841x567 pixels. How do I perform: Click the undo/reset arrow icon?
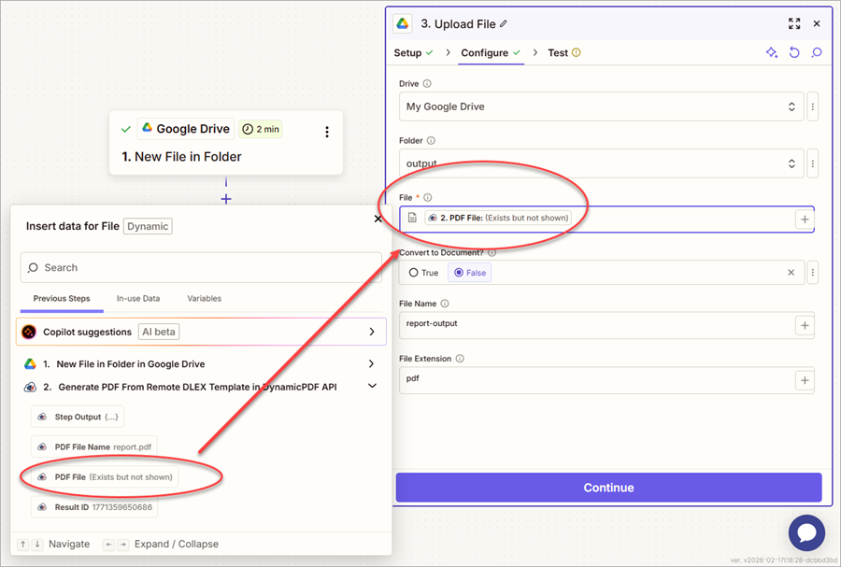tap(794, 53)
